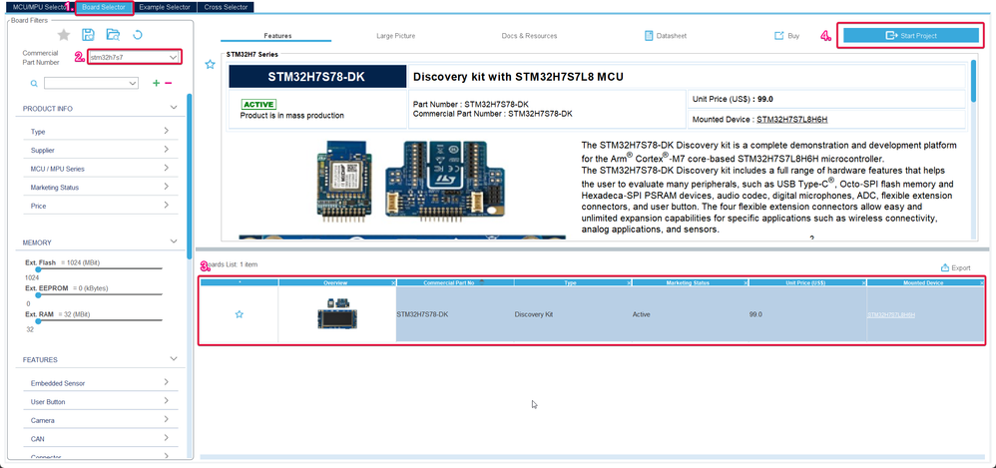
Task: Click the save filters floppy disk icon
Action: (x=88, y=35)
